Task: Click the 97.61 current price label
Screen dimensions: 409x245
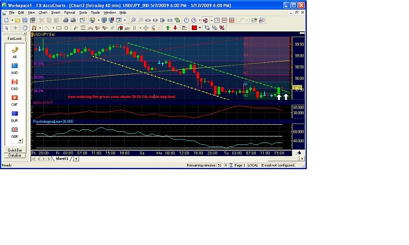Action: pyautogui.click(x=297, y=88)
